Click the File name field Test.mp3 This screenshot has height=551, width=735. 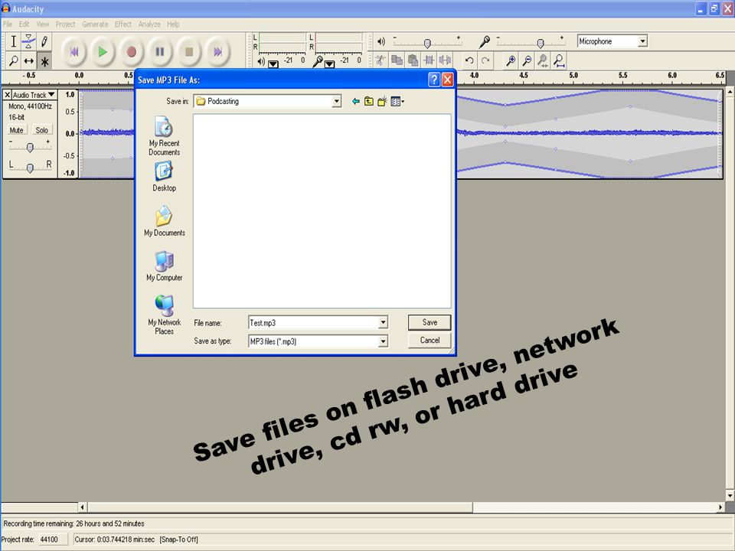coord(314,322)
